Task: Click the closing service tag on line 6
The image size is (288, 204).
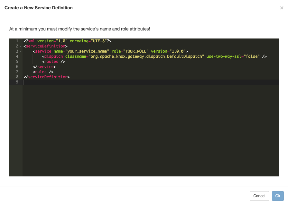Action: [45, 67]
